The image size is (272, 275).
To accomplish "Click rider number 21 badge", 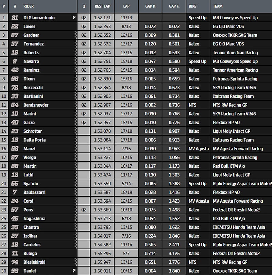I will 15,18.
